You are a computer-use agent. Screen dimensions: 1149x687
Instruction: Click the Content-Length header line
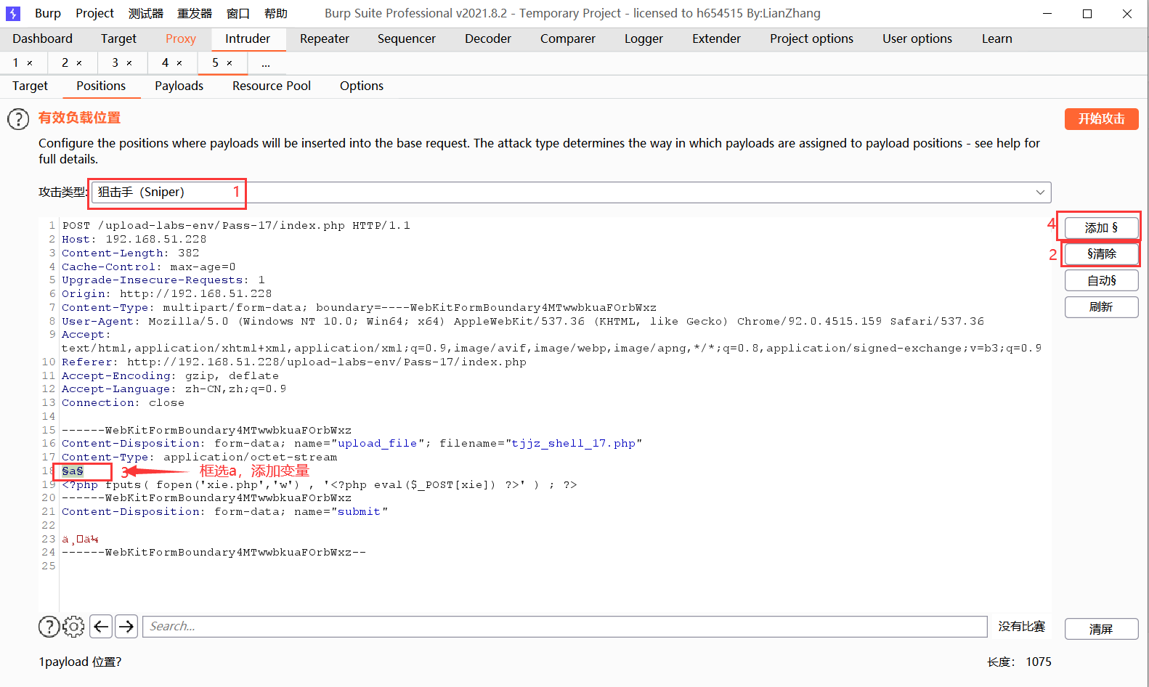(x=131, y=253)
